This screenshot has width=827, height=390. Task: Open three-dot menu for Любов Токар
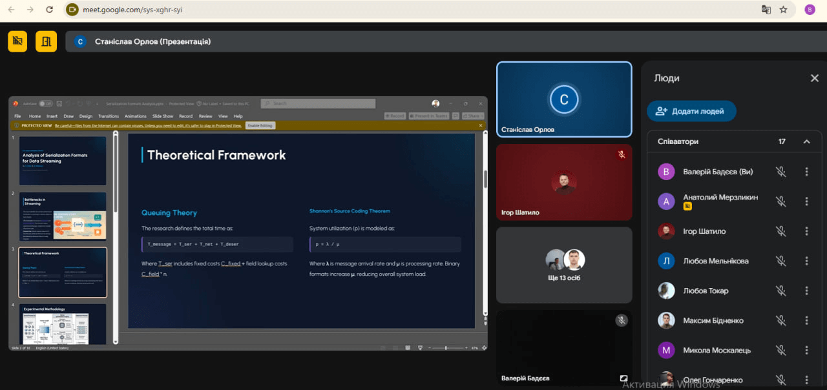pos(806,291)
